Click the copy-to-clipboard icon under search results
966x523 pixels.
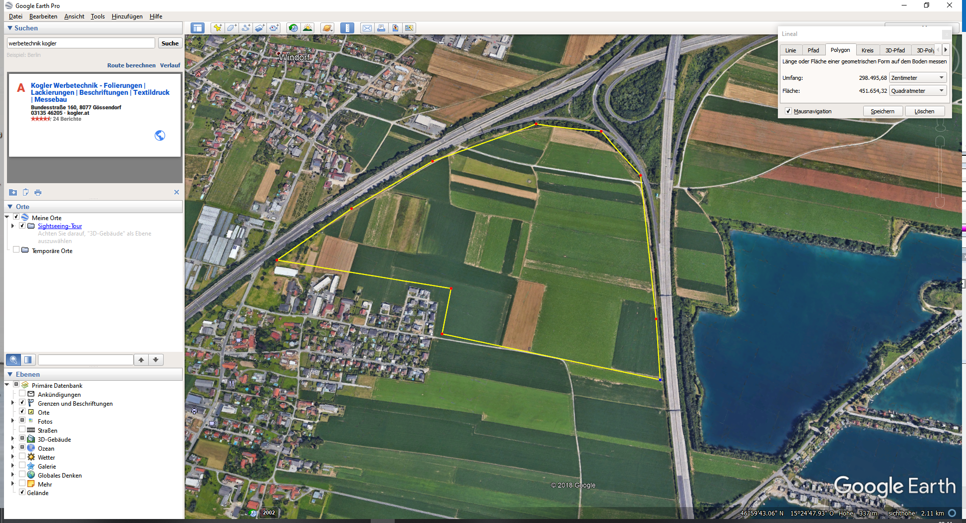click(25, 192)
